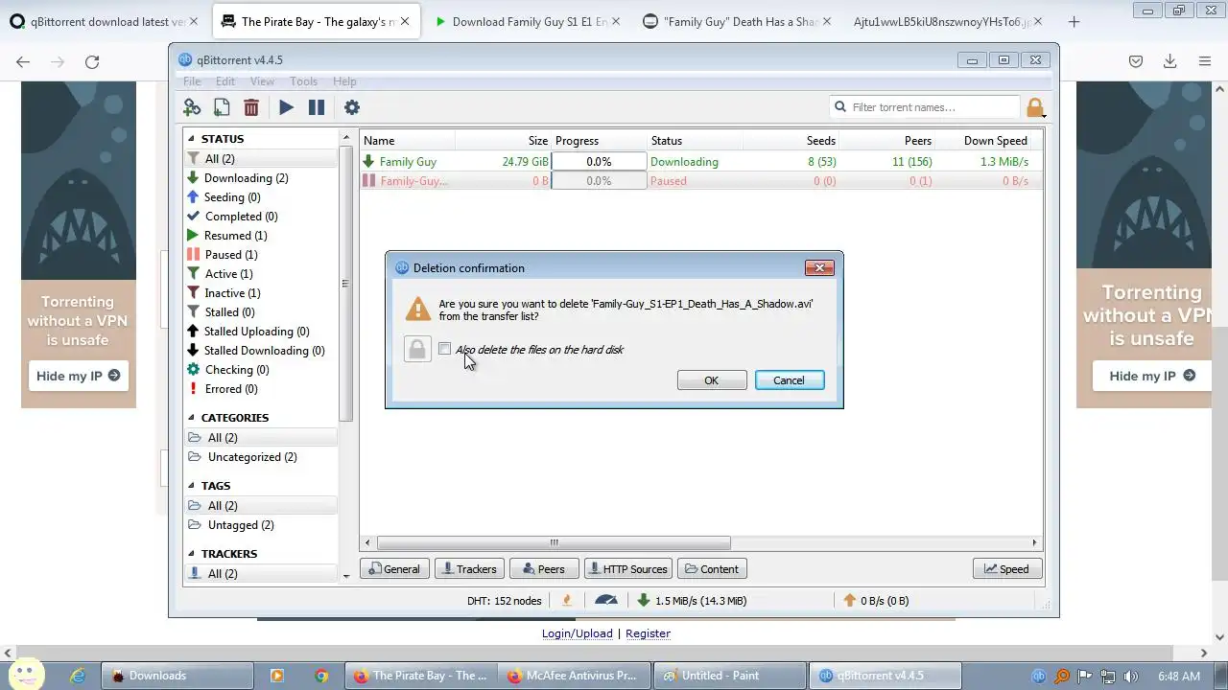Click the browser back arrow
Screen dimensions: 1228x690
coord(23,61)
